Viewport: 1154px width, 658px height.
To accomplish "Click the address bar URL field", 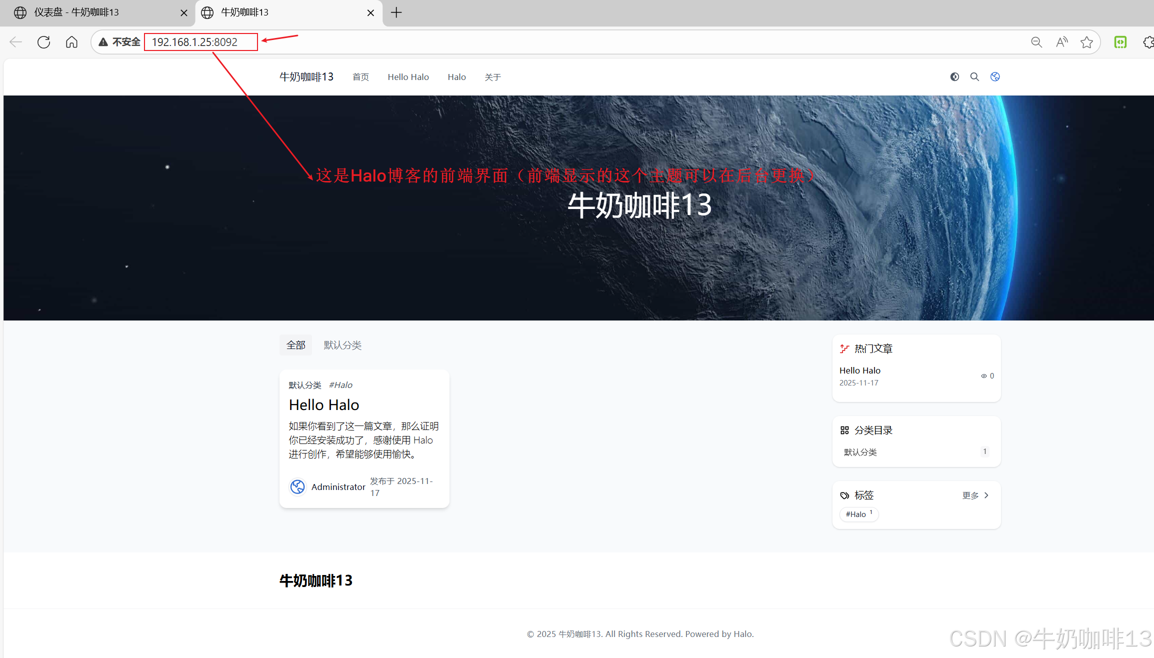I will (x=195, y=42).
